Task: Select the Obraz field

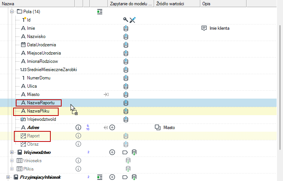Action: click(33, 144)
